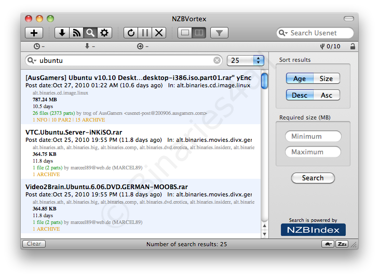Click the padlock SSL icon
This screenshot has width=379, height=278.
(353, 46)
